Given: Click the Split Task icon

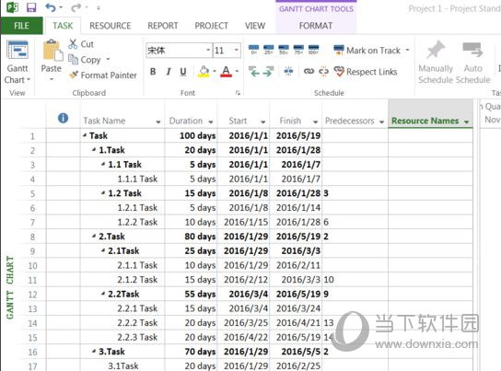Looking at the screenshot, I should click(288, 72).
